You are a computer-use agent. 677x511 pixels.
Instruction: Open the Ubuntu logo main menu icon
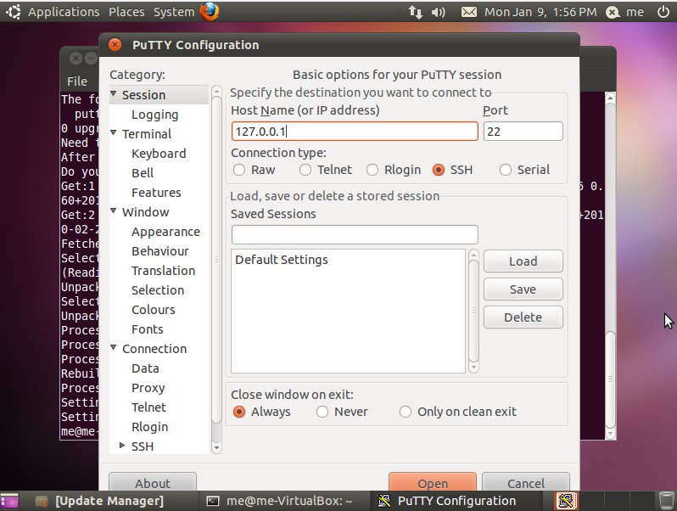point(13,12)
